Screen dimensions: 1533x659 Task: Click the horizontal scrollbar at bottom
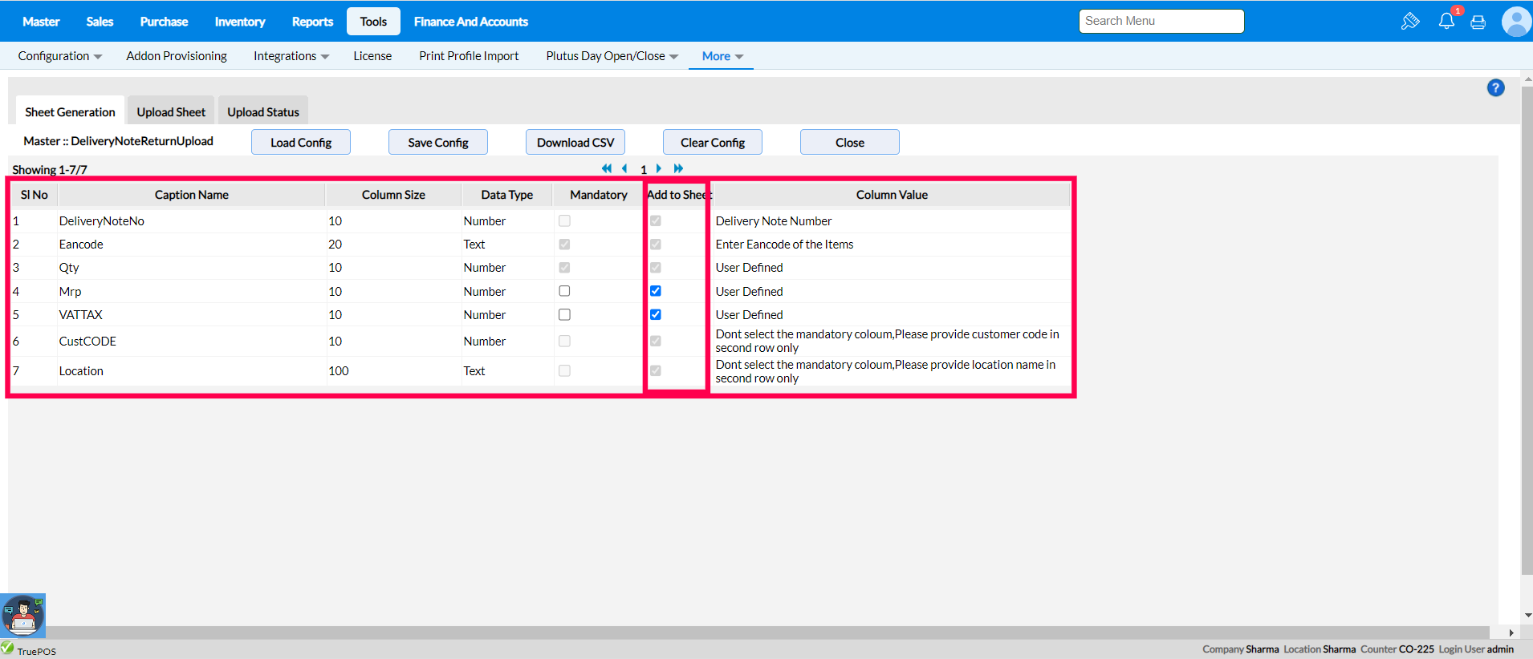pyautogui.click(x=746, y=633)
